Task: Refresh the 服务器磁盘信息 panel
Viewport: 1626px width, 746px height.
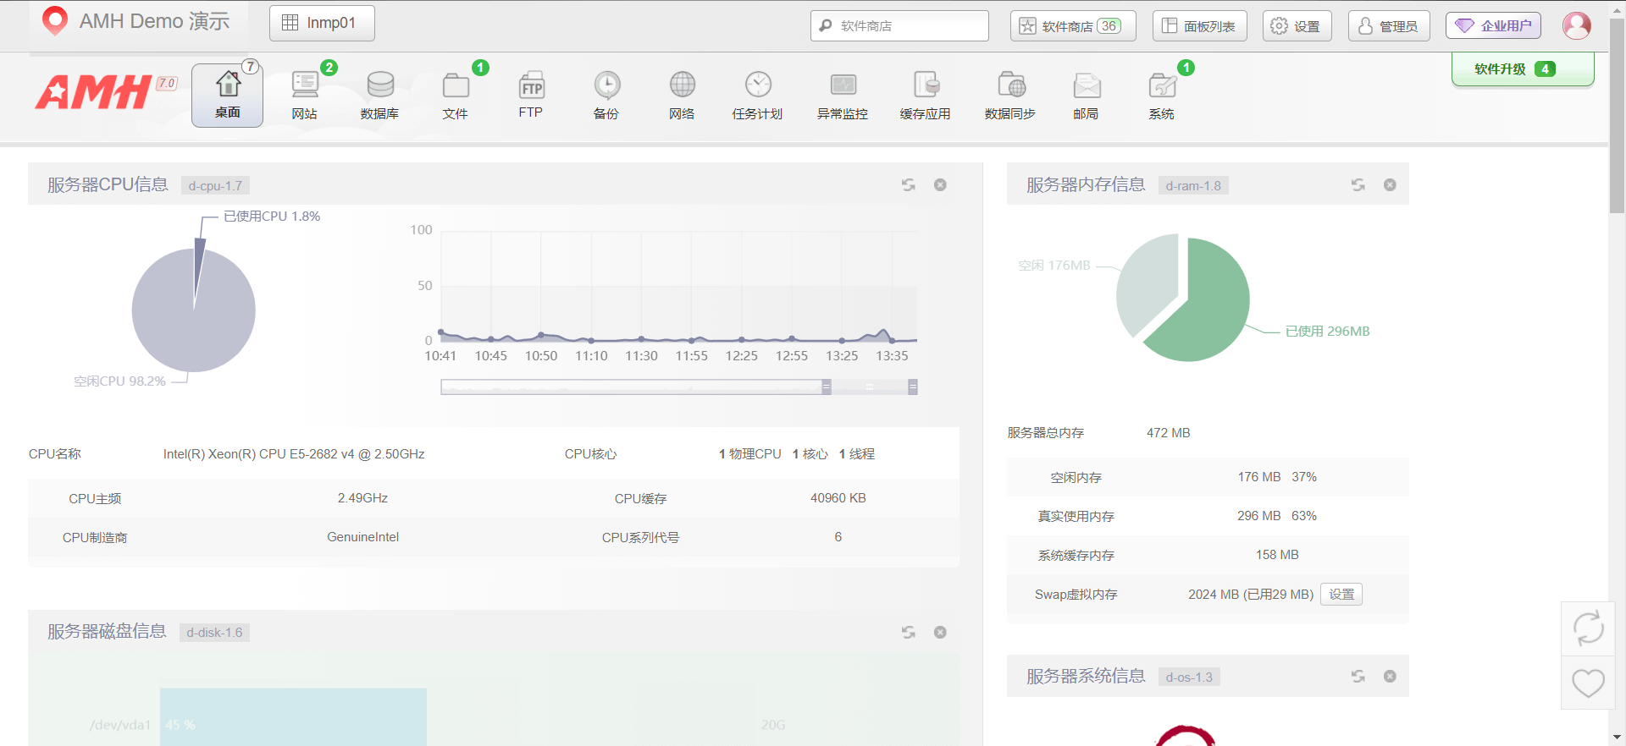Action: (x=909, y=632)
